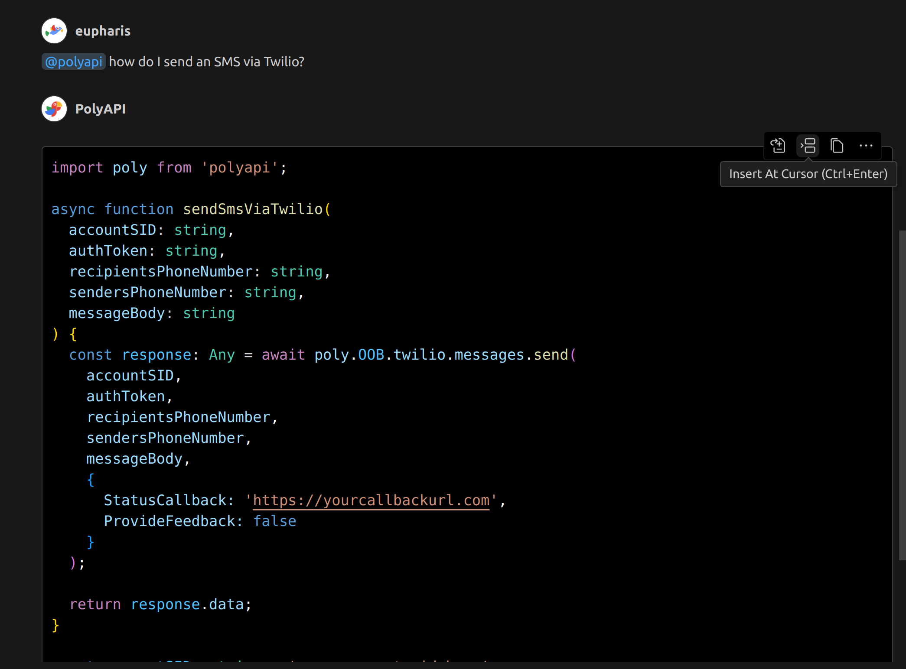Screen dimensions: 906x669
Task: Click the accountSID argument in send call
Action: 130,375
